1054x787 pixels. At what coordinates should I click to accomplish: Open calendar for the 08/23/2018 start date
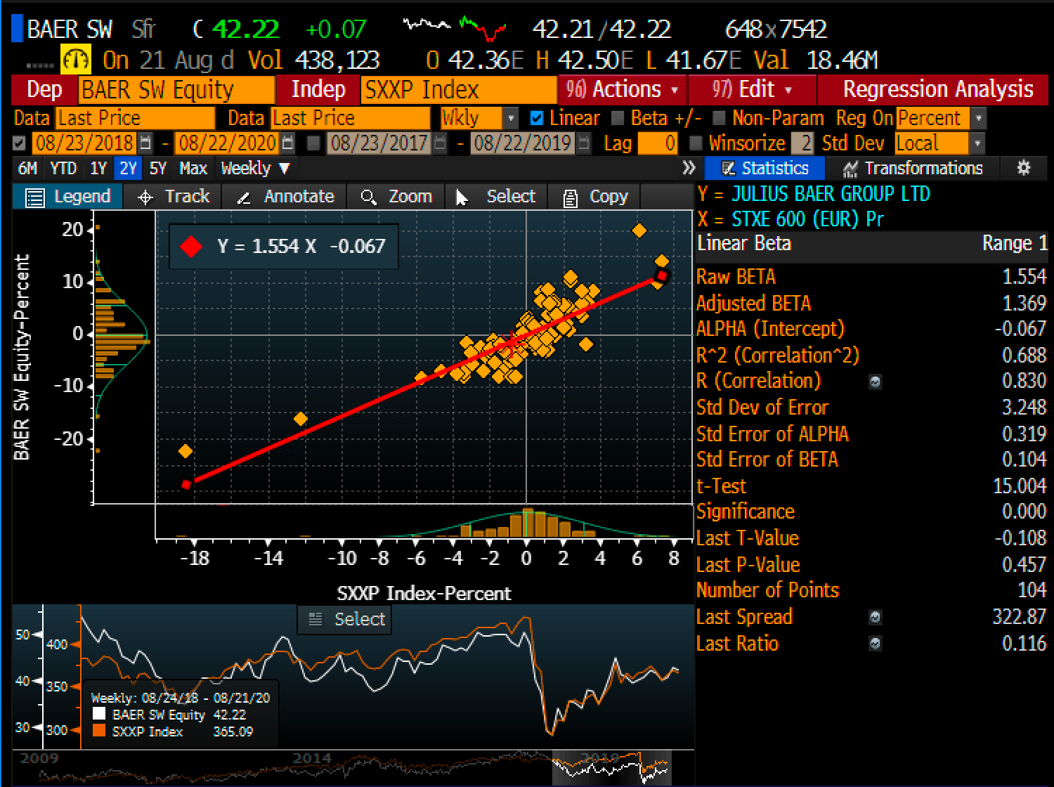tap(145, 143)
